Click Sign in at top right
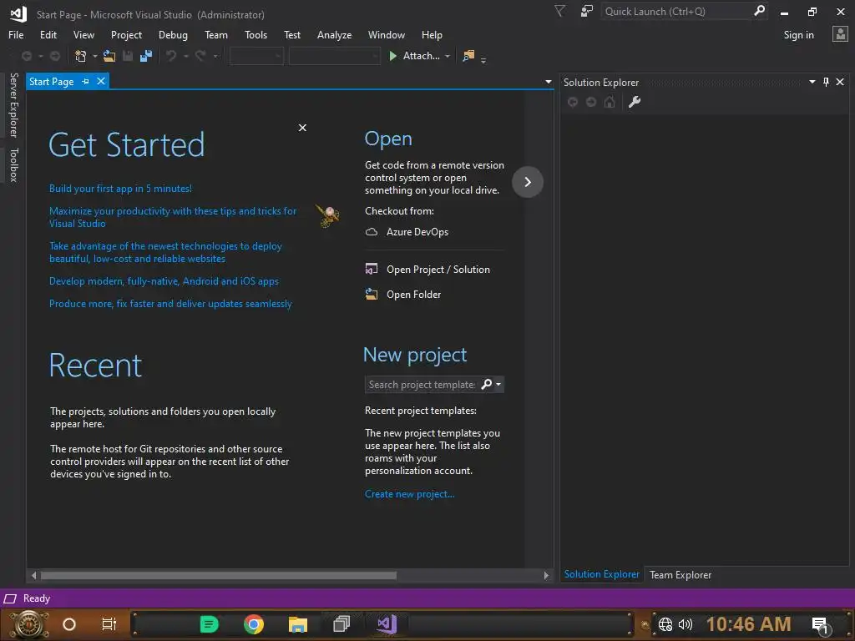This screenshot has width=855, height=641. tap(798, 35)
